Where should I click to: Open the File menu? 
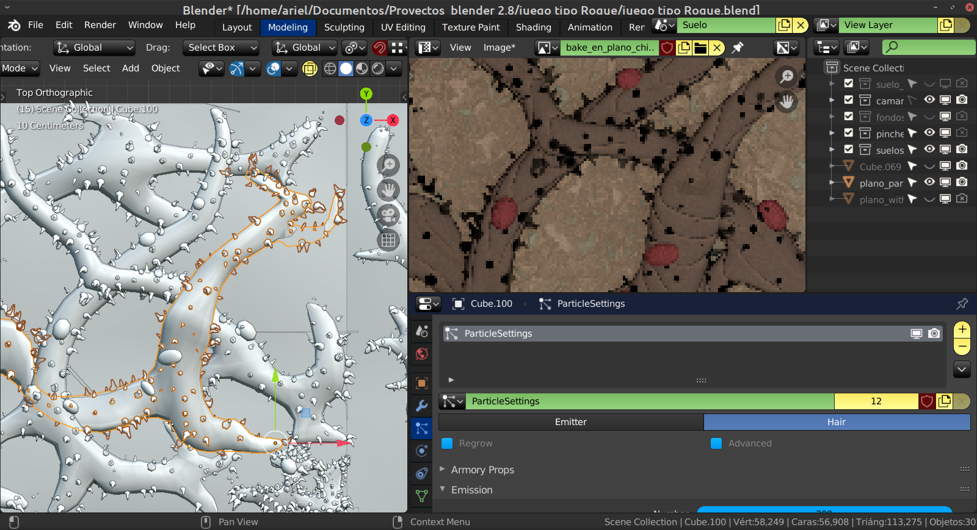(35, 25)
